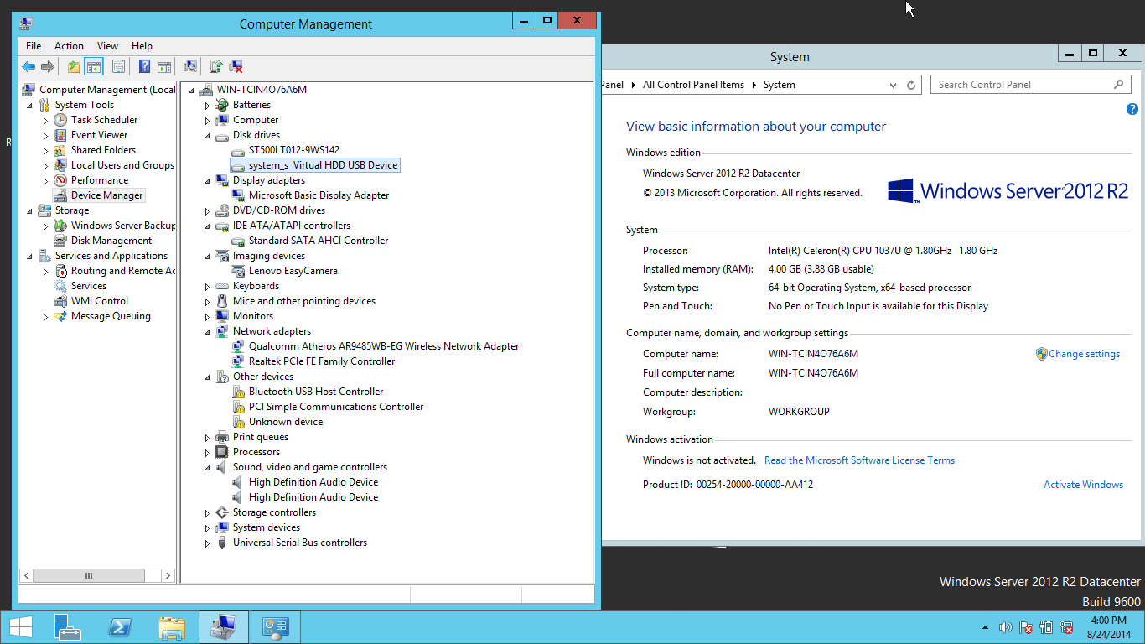
Task: Click the Bluetooth USB Host Controller warning icon
Action: pos(238,392)
